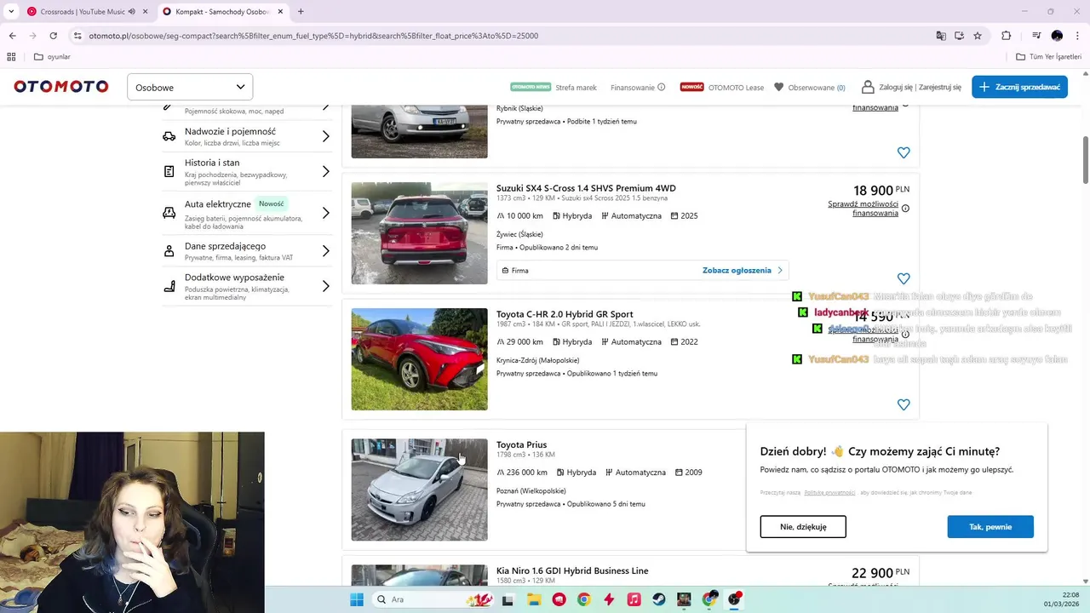The width and height of the screenshot is (1090, 613).
Task: Reload the page with refresh icon
Action: pyautogui.click(x=53, y=36)
